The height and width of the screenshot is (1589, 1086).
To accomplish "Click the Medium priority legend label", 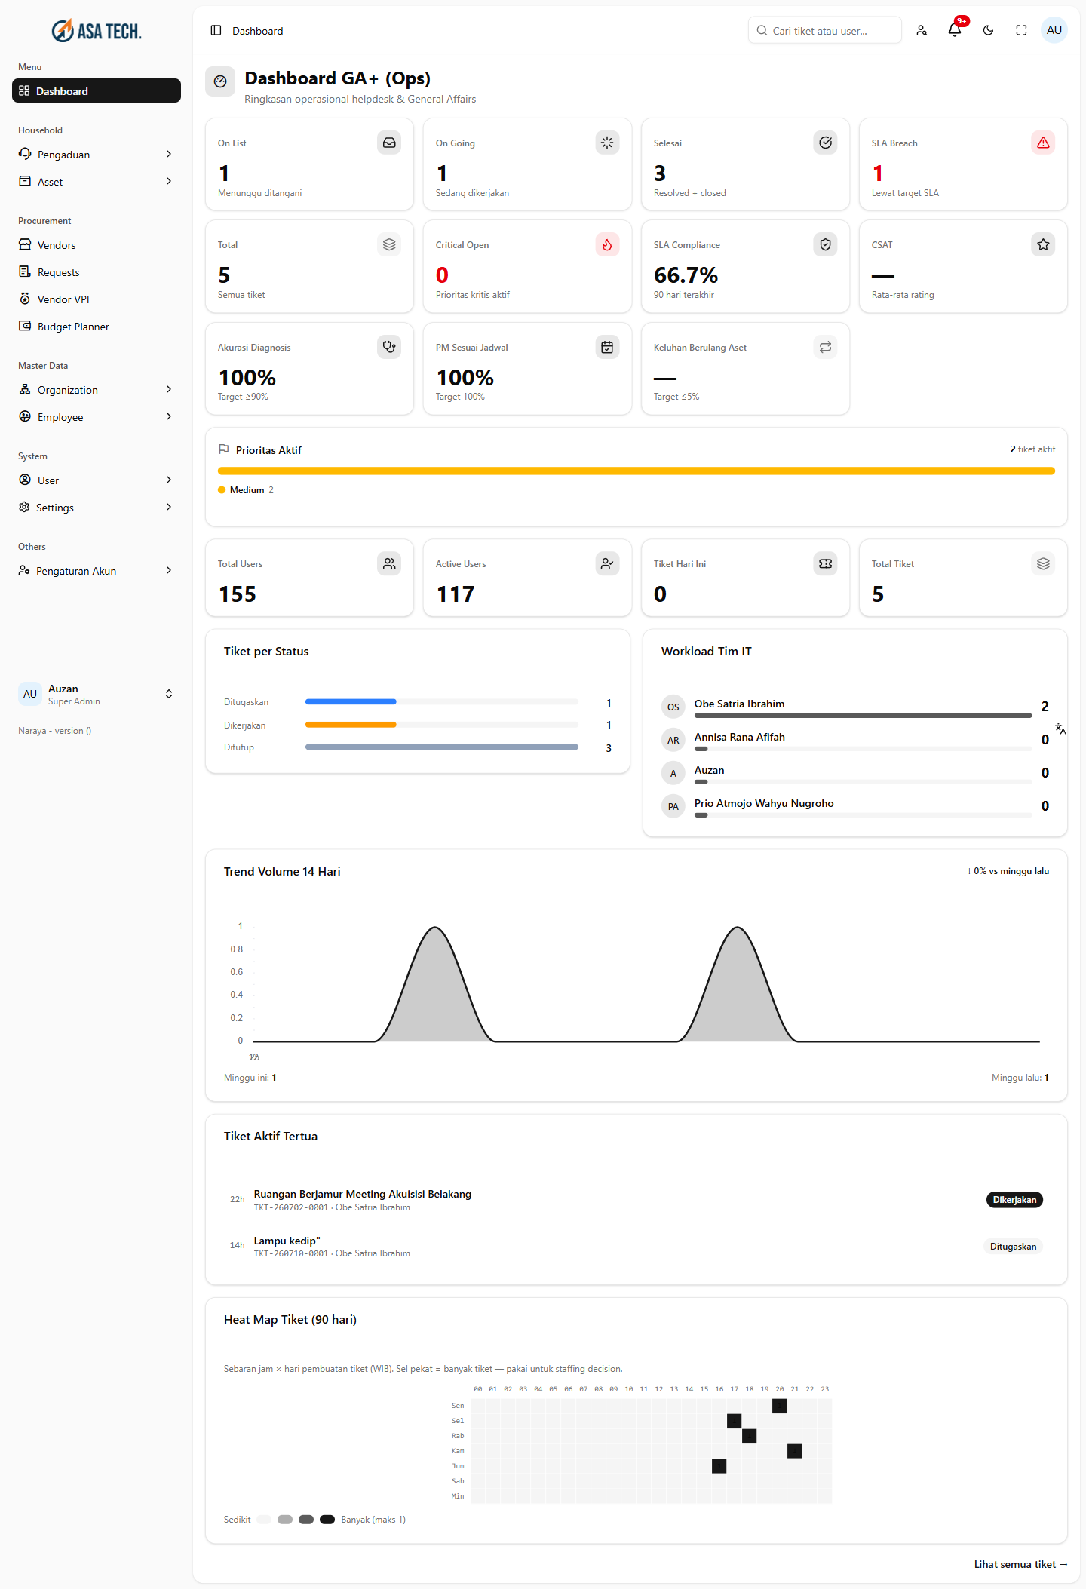I will tap(247, 490).
